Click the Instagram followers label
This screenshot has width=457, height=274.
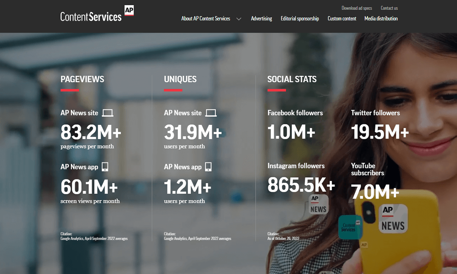296,166
